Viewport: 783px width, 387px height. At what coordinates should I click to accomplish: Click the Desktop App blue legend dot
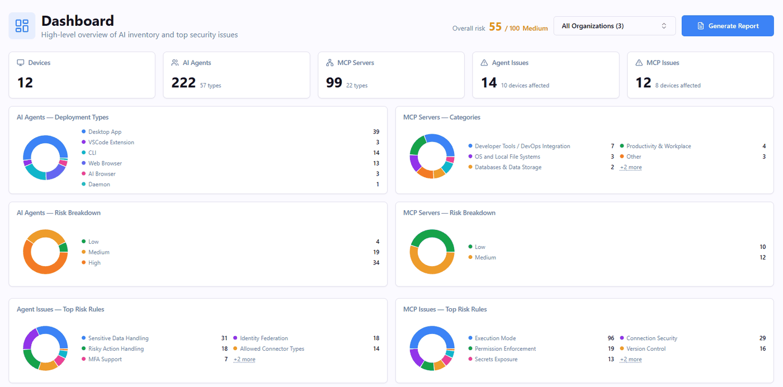click(84, 132)
